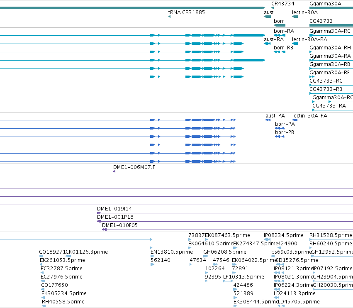
Task: Click the EC32787.5prime EST label
Action: click(61, 268)
